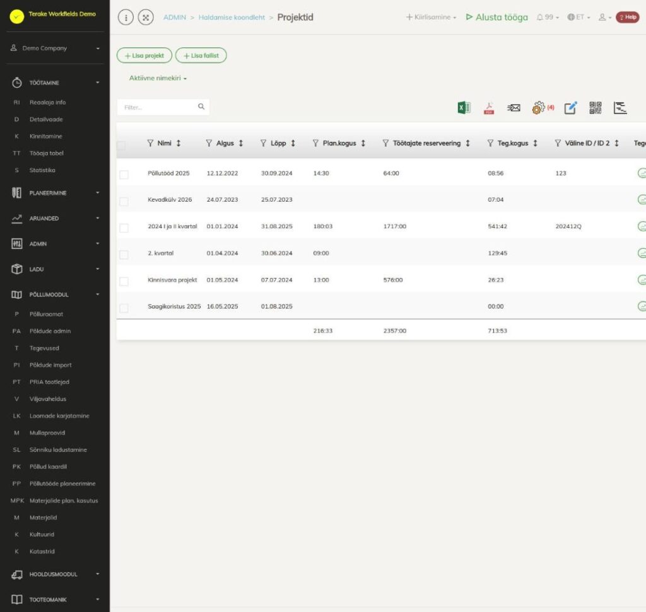
Task: Click the filter funnel on Nimi column
Action: click(150, 143)
